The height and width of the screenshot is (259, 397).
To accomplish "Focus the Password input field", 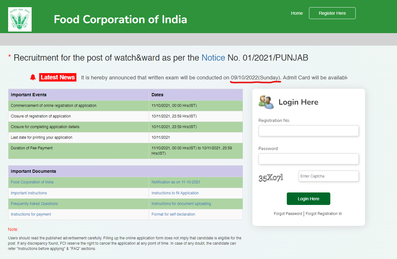I will click(x=308, y=159).
